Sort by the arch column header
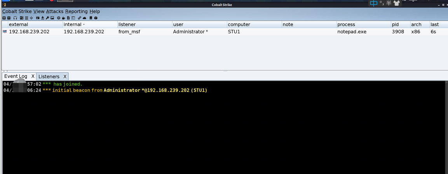Viewport: 448px width, 174px height. [x=420, y=24]
